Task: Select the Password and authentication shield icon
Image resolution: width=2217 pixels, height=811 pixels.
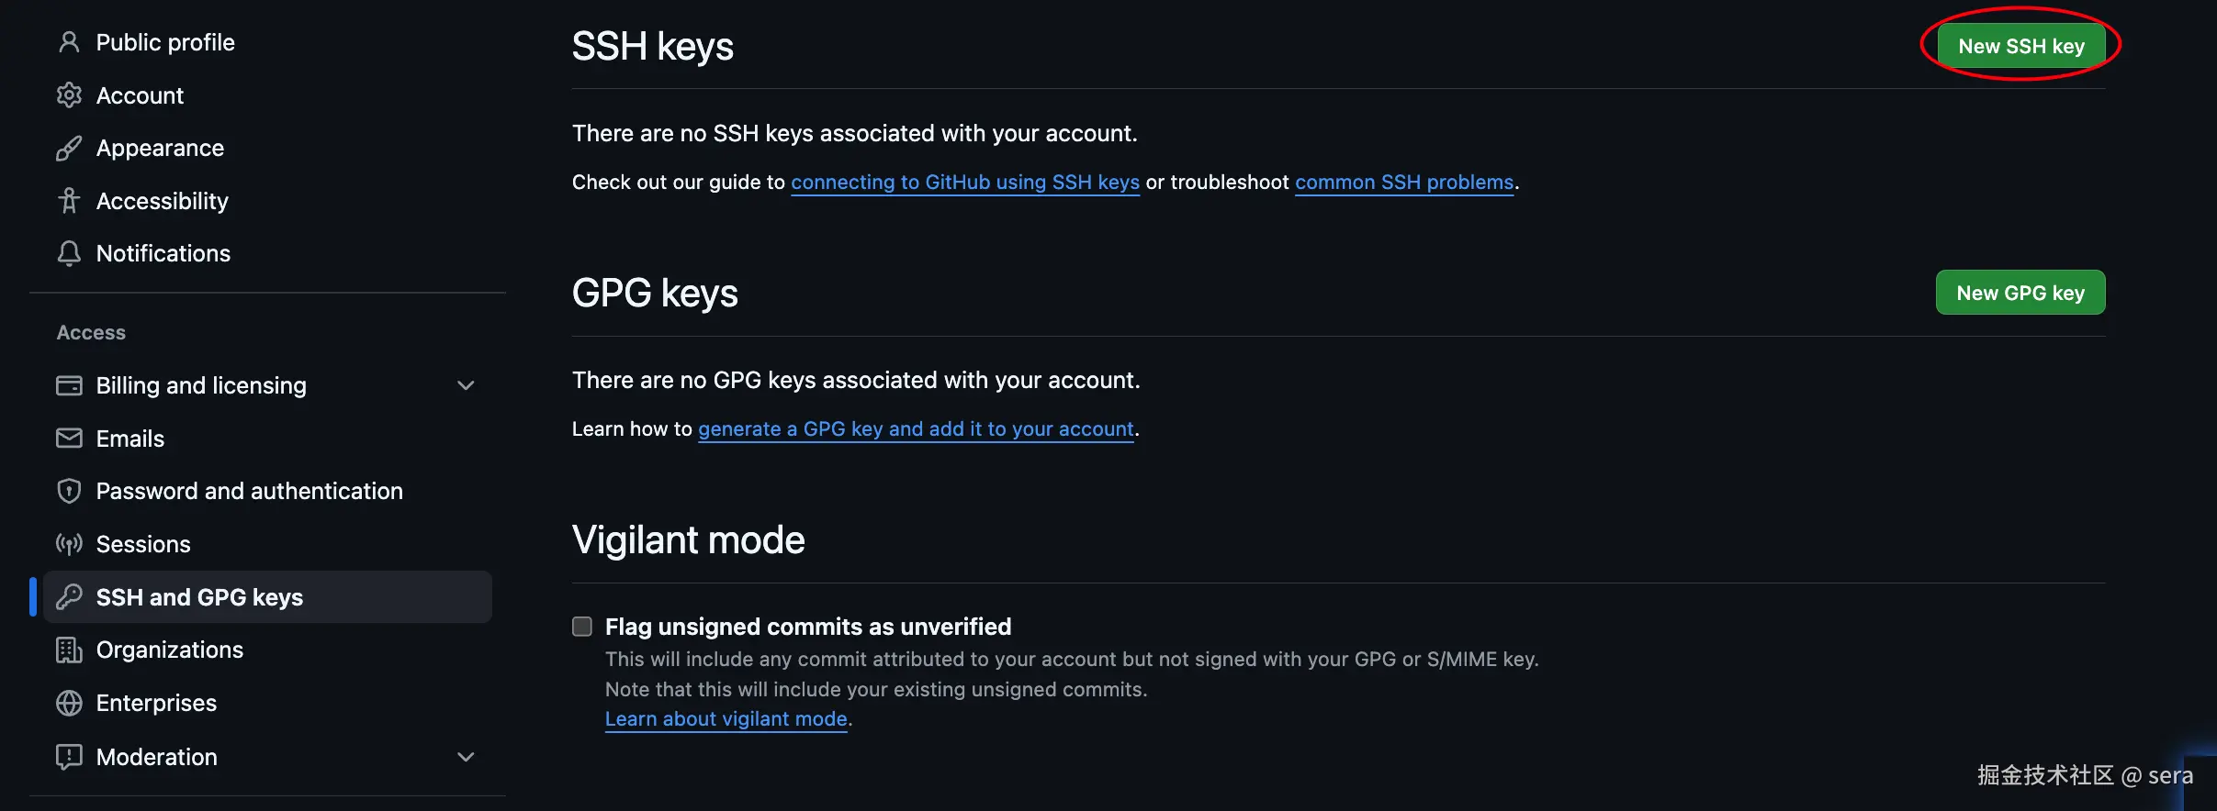Action: pos(69,491)
